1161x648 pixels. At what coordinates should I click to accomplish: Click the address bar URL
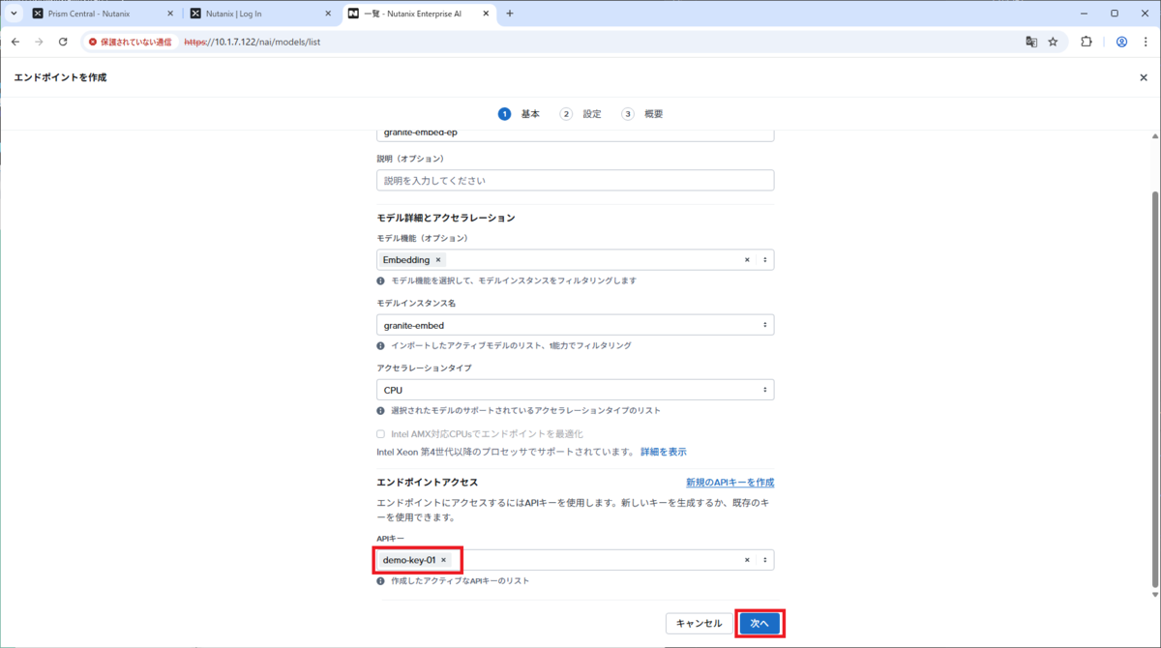click(x=253, y=42)
